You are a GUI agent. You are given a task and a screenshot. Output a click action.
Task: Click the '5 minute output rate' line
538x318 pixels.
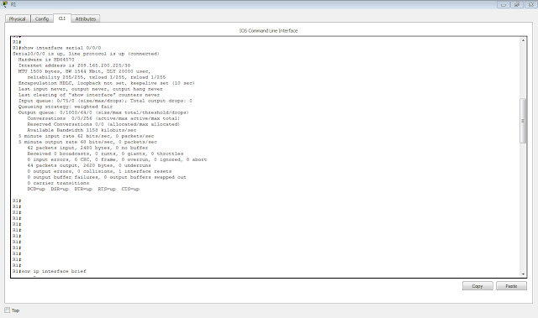click(87, 142)
